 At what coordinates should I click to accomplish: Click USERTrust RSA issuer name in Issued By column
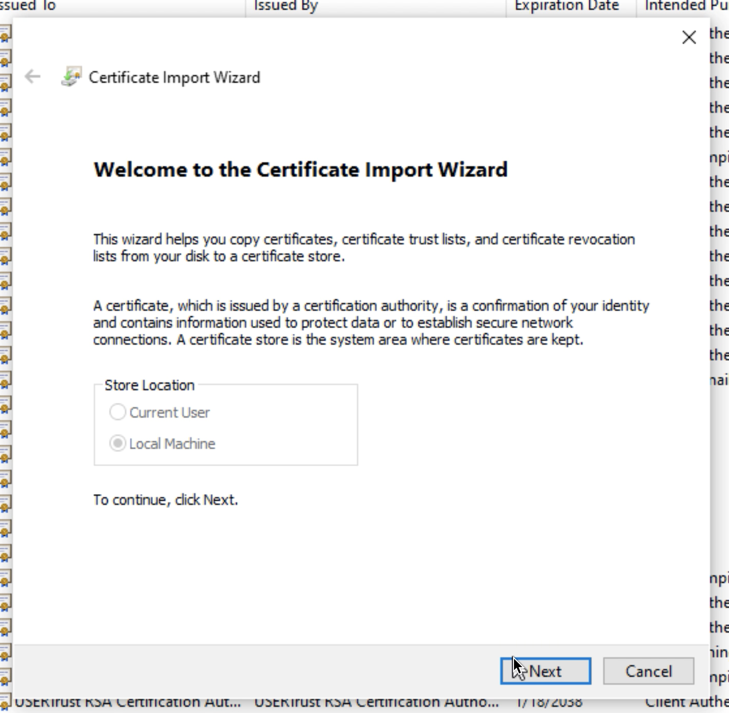pyautogui.click(x=376, y=703)
